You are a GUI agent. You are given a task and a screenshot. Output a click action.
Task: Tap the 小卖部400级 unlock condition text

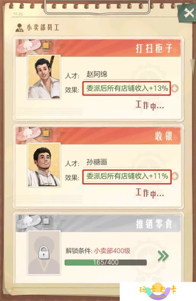(x=112, y=251)
